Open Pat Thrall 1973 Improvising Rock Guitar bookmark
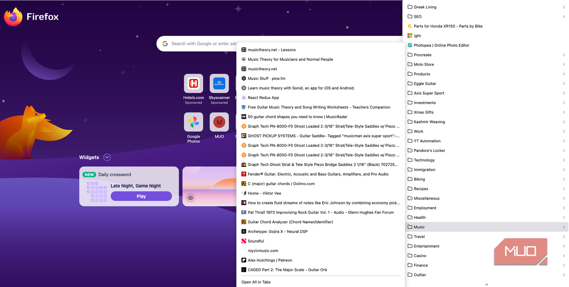This screenshot has width=569, height=287. [321, 212]
